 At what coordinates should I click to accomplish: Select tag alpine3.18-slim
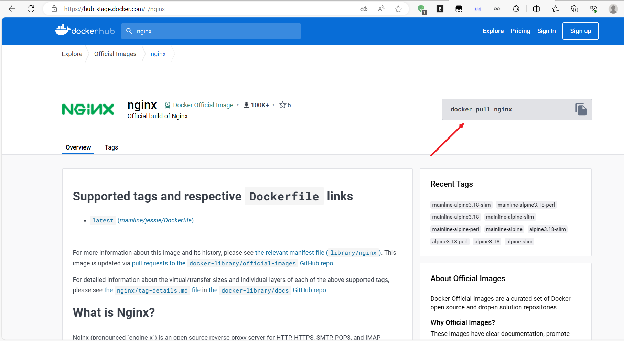click(547, 229)
